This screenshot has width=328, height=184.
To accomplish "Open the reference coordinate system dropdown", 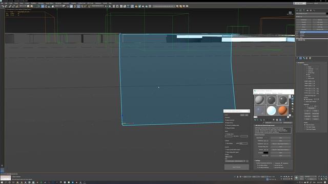I will 58,6.
